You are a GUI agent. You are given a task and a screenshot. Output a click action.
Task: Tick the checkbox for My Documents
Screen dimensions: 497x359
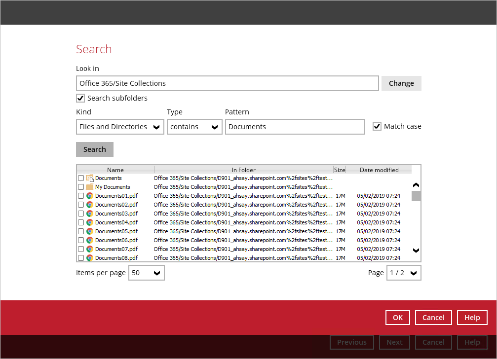pos(81,187)
